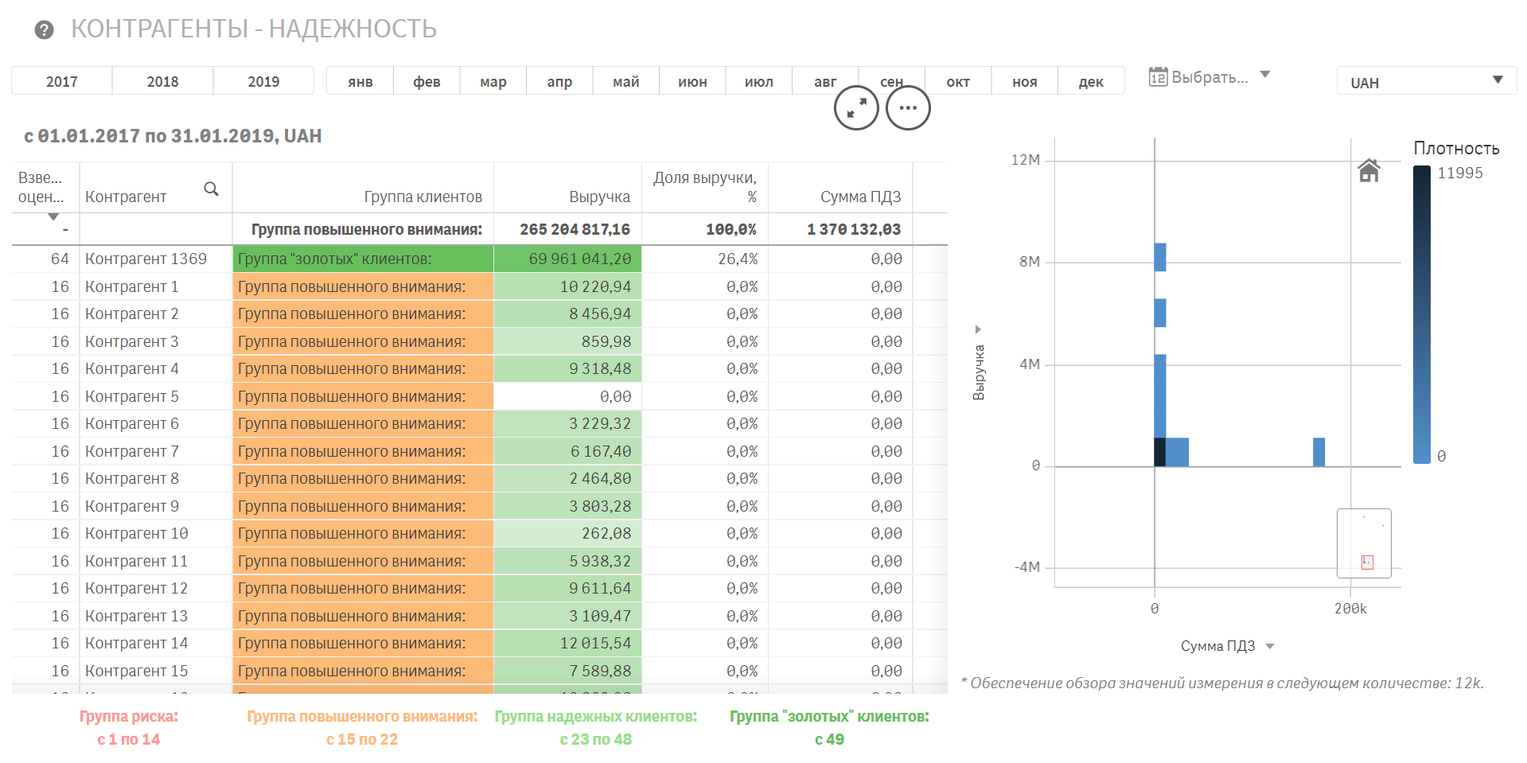The width and height of the screenshot is (1527, 763).
Task: Toggle the 2019 year filter
Action: [x=263, y=81]
